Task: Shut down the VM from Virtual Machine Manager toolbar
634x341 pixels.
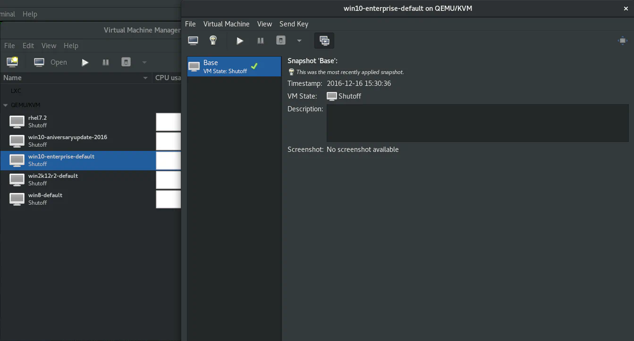Action: (126, 62)
